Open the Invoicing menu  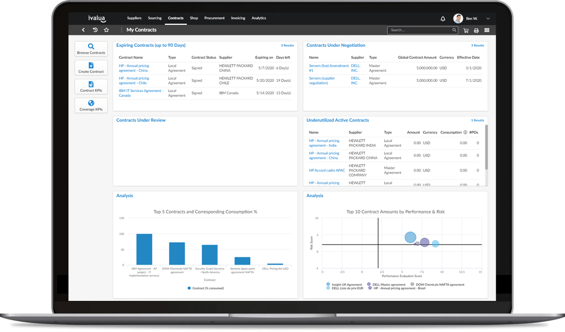(238, 18)
